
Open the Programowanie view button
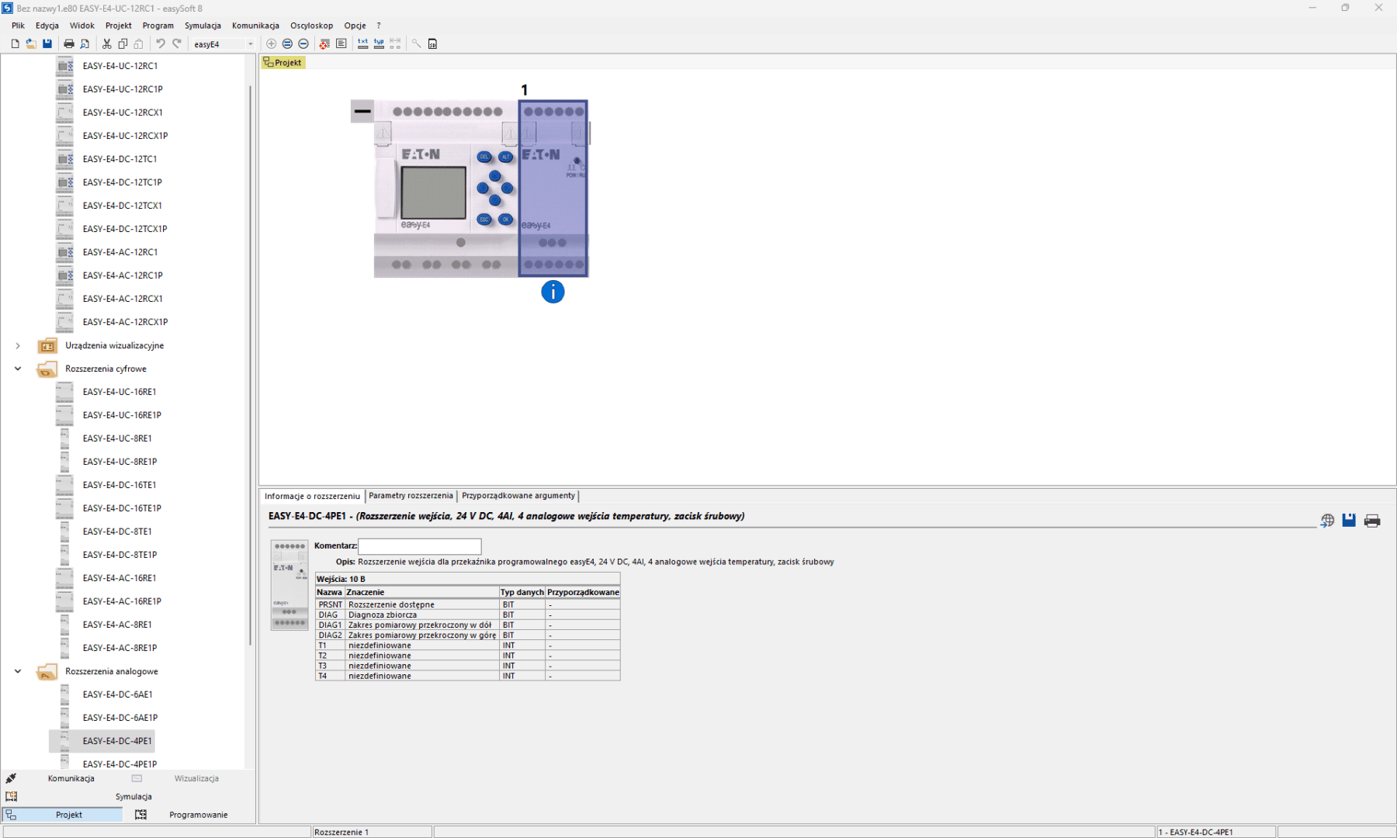(x=198, y=815)
